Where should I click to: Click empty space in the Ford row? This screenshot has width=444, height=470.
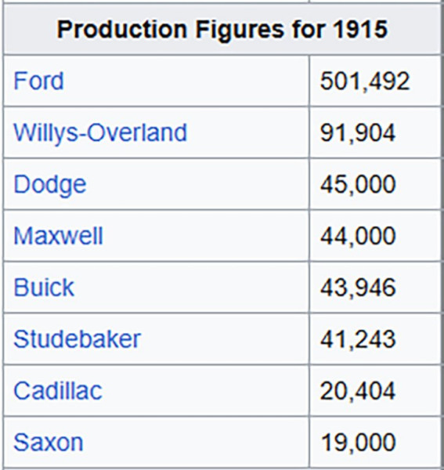[186, 81]
